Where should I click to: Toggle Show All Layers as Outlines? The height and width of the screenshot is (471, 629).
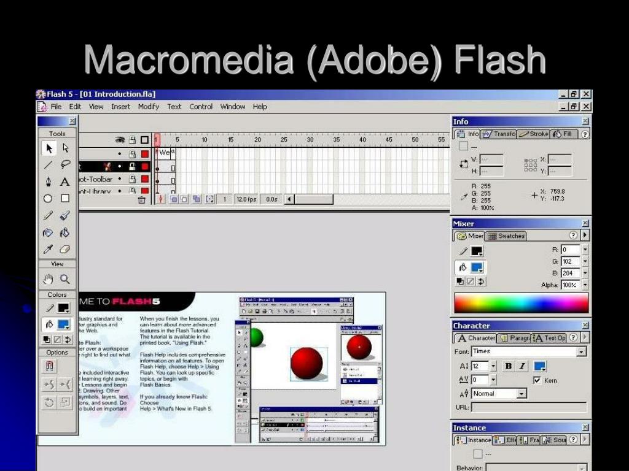144,140
